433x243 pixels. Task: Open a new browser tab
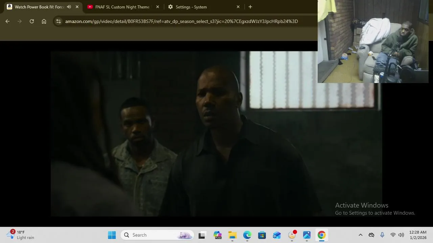point(250,7)
